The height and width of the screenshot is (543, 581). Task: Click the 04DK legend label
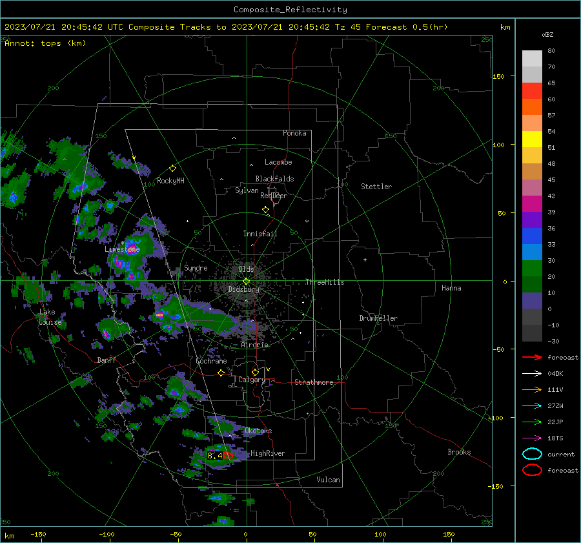pos(555,374)
